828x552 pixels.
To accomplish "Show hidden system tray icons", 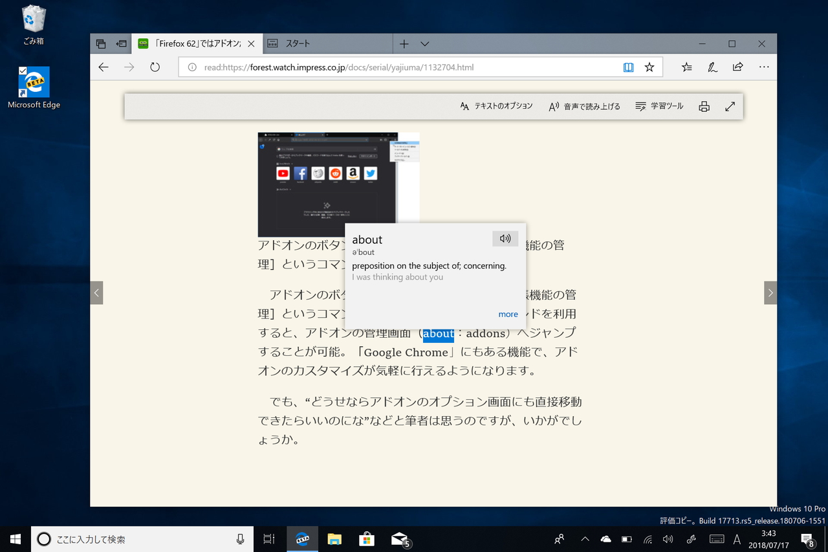I will click(584, 538).
